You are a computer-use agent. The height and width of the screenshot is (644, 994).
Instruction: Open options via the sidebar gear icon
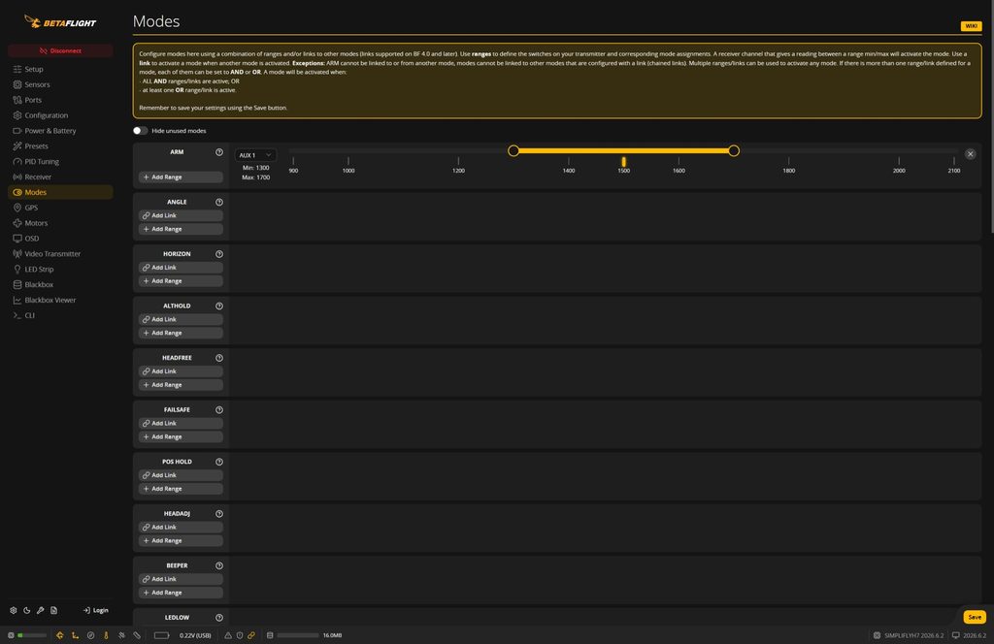(x=14, y=610)
